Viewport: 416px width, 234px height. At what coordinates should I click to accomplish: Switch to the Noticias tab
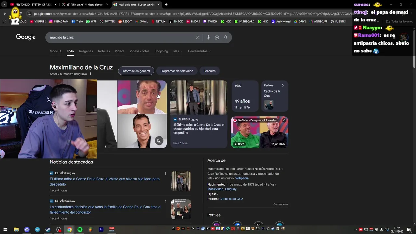click(104, 51)
